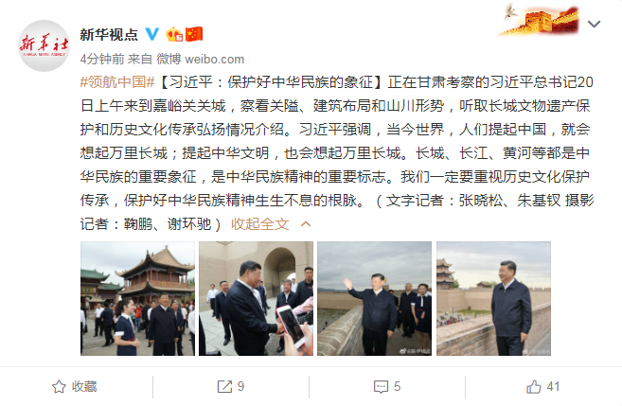This screenshot has height=406, width=622.
Task: Open first photo with pagoda tower
Action: tap(137, 298)
